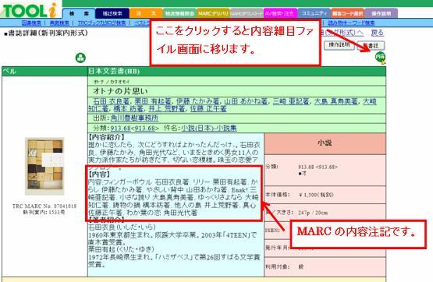The height and width of the screenshot is (282, 433).
Task: Open subject link 小説(日本)-小説集
Action: pos(209,129)
